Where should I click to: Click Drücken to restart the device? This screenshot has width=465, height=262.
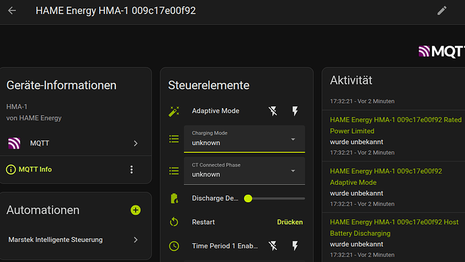point(290,222)
